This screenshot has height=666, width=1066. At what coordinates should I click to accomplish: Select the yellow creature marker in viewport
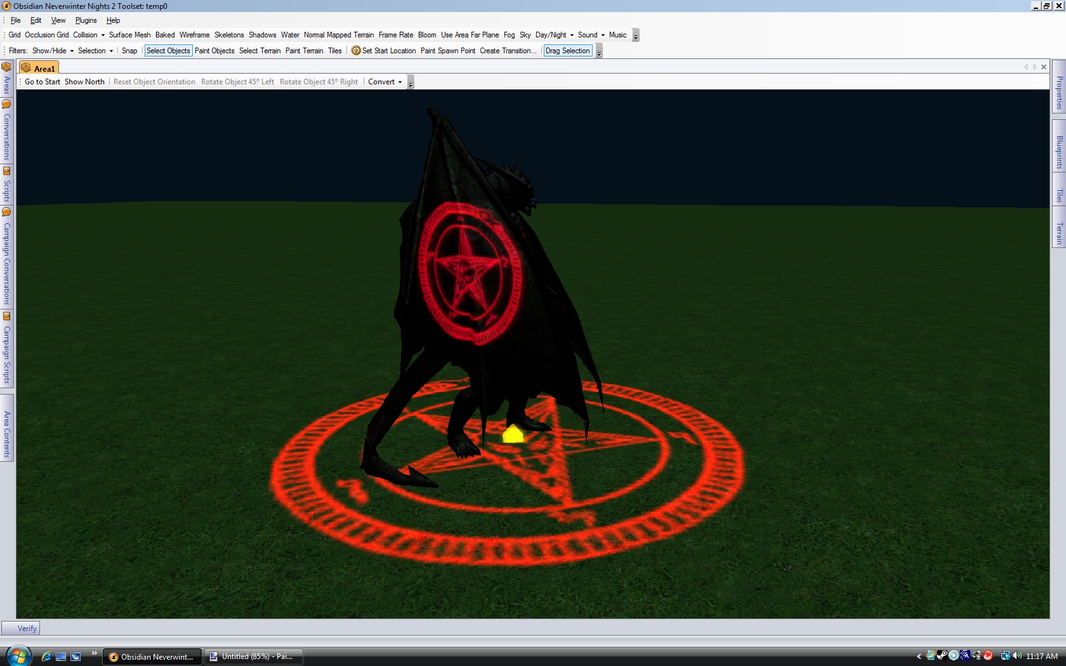pos(513,434)
